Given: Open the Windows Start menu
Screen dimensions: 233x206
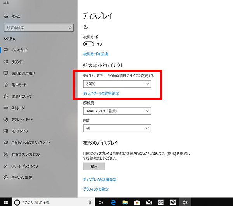Looking at the screenshot, I should coord(6,202).
